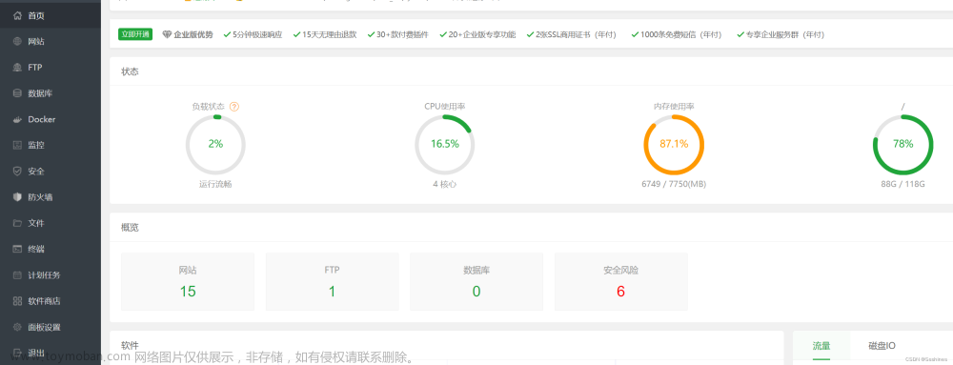Click the 5分钟极速响应 text

click(257, 34)
